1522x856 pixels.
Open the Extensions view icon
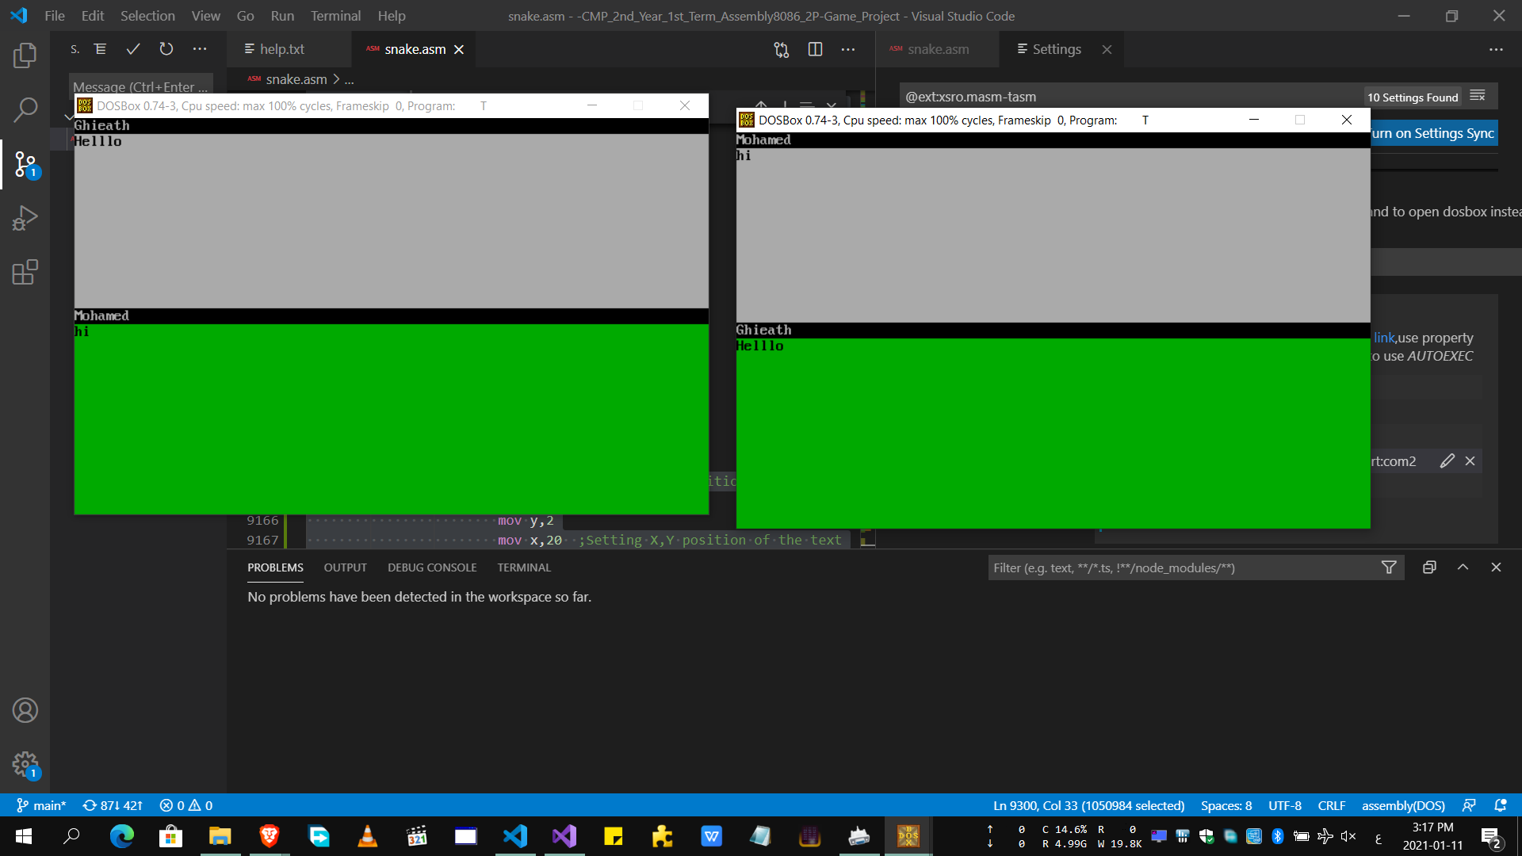25,272
